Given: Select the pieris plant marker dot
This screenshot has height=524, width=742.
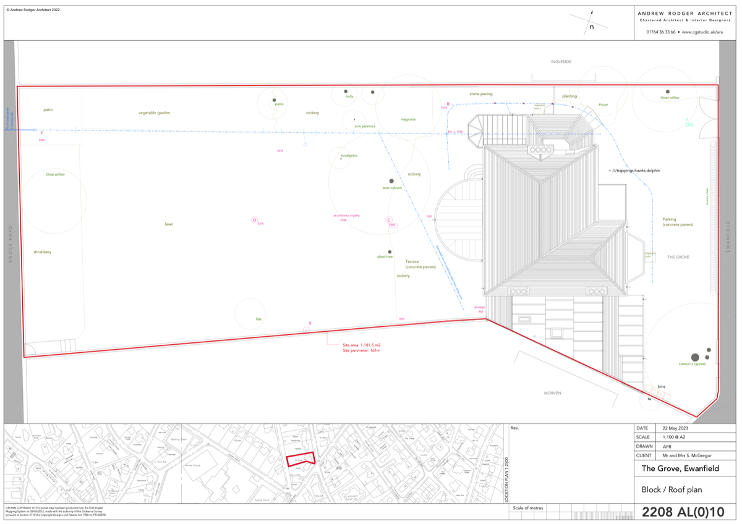Looking at the screenshot, I should point(274,99).
